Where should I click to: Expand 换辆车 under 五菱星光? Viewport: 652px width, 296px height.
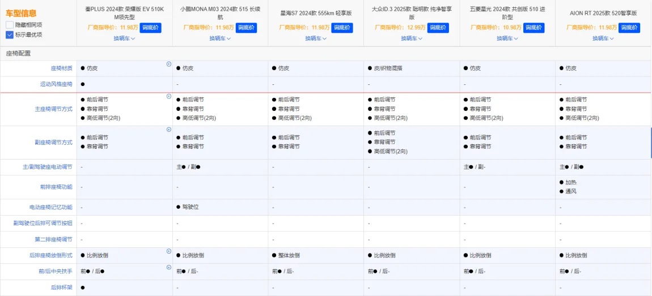point(507,38)
